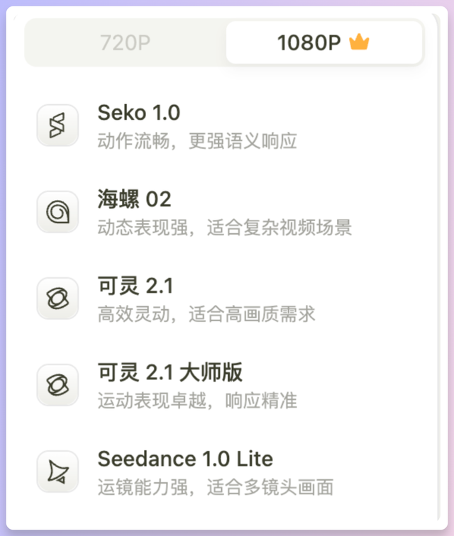Click the Seko 1.0 model icon
This screenshot has width=454, height=536.
point(57,125)
